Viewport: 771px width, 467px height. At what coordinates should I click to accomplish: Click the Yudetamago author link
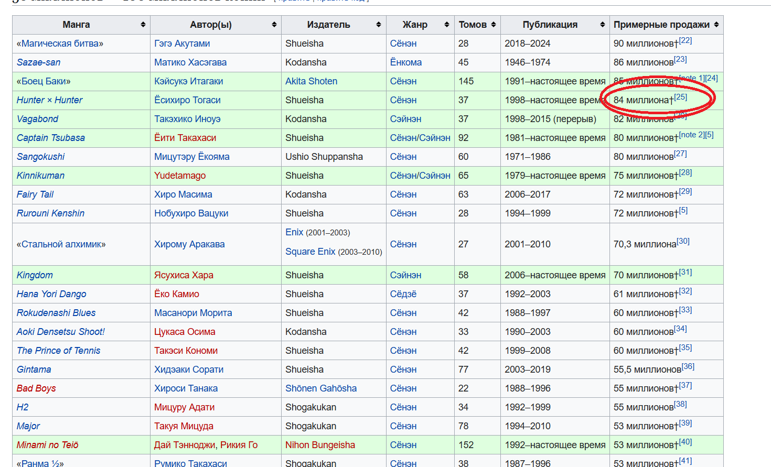coord(180,176)
